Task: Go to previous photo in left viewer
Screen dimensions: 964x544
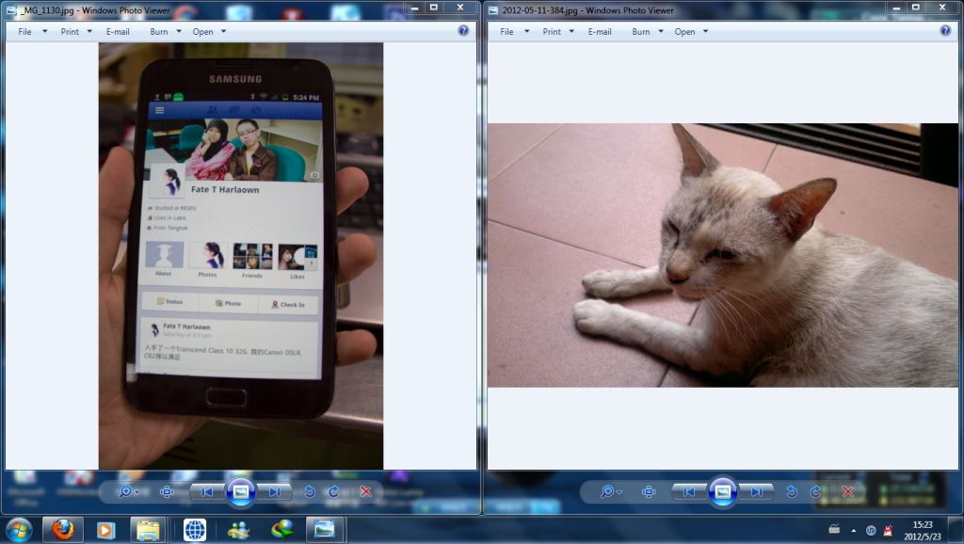Action: pos(207,491)
